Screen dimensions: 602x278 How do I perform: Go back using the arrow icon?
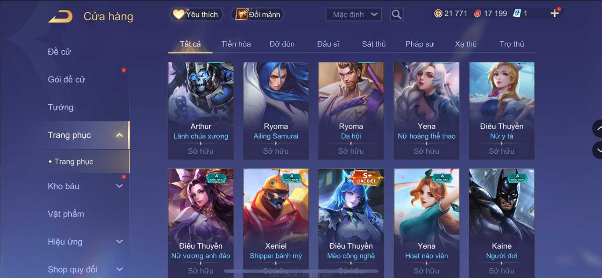(60, 16)
